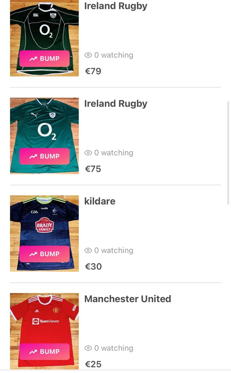The width and height of the screenshot is (231, 373).
Task: Open the Ireland Rugby title priced €79
Action: click(116, 6)
